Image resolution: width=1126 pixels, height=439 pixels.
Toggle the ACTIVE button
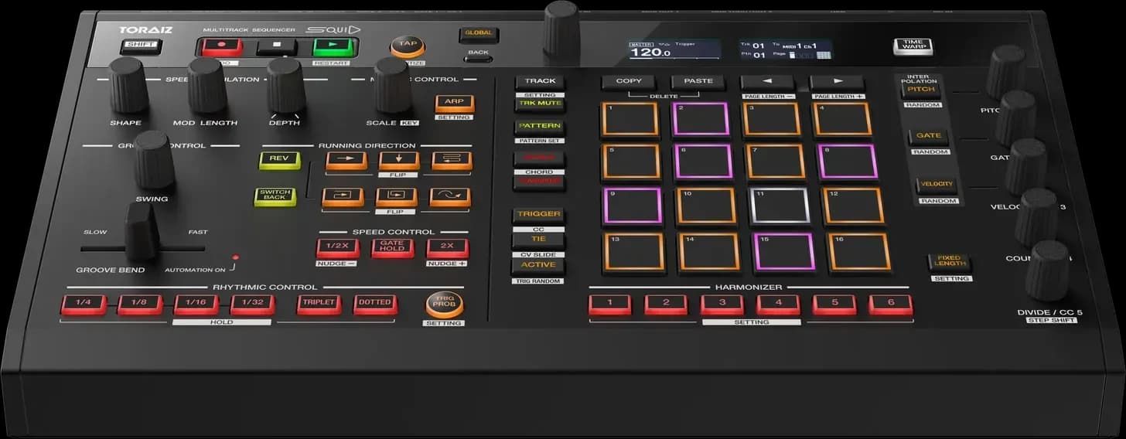pos(538,265)
